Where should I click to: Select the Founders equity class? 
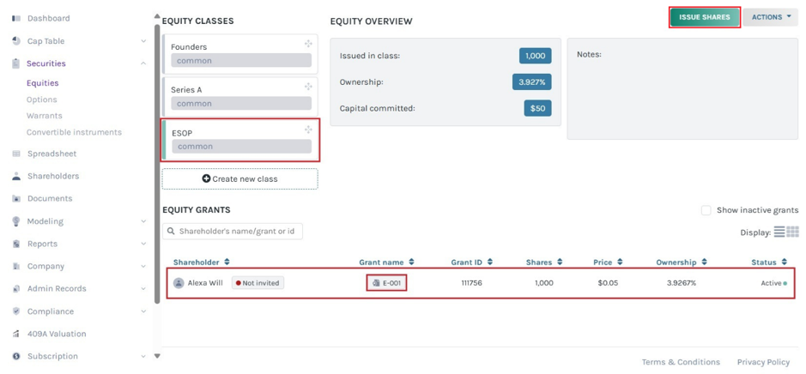point(239,53)
